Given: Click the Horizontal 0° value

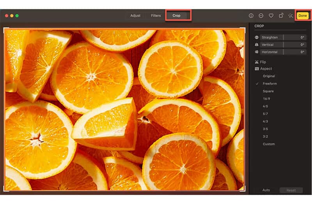Looking at the screenshot, I should 302,52.
